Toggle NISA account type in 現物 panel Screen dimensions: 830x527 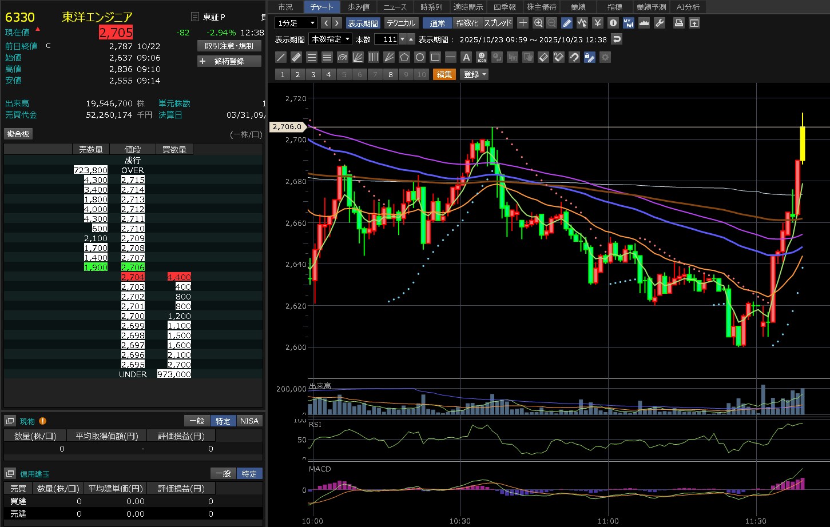click(249, 421)
